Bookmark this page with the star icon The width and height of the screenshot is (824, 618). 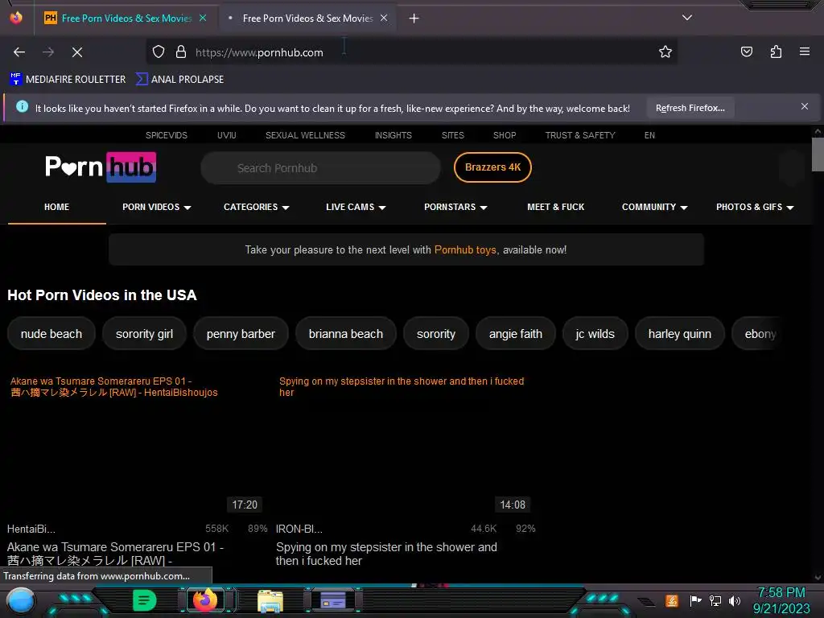coord(665,51)
